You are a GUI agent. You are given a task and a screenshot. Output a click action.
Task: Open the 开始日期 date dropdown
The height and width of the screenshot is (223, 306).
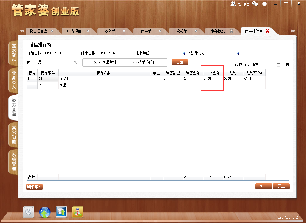tap(76, 53)
